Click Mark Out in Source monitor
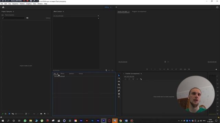 pyautogui.click(x=155, y=69)
